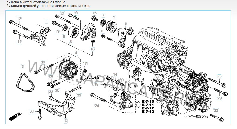237x129 pixels.
Task: Click the starter motor drawing
Action: 121,99
